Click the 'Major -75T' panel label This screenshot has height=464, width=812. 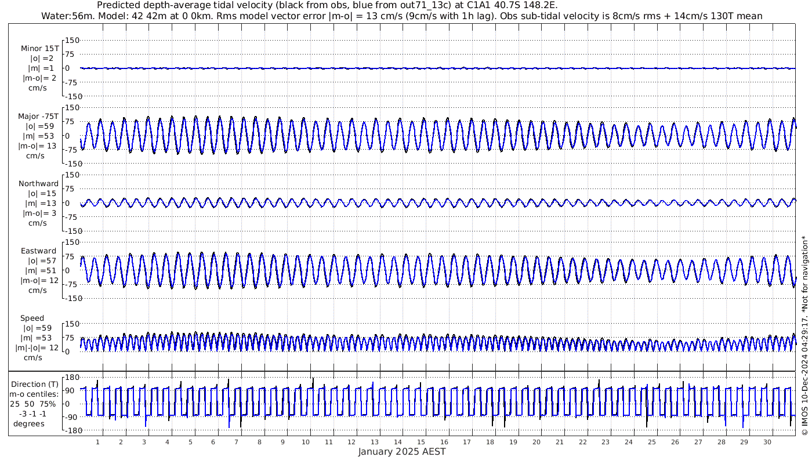click(38, 116)
